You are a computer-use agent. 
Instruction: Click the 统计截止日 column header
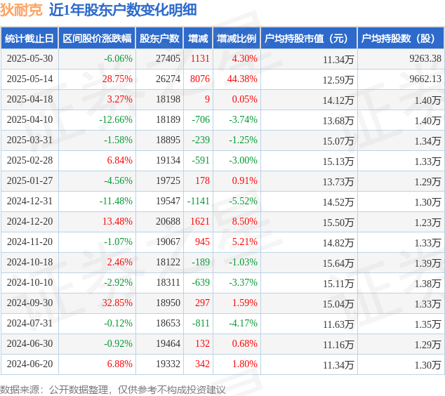29,38
